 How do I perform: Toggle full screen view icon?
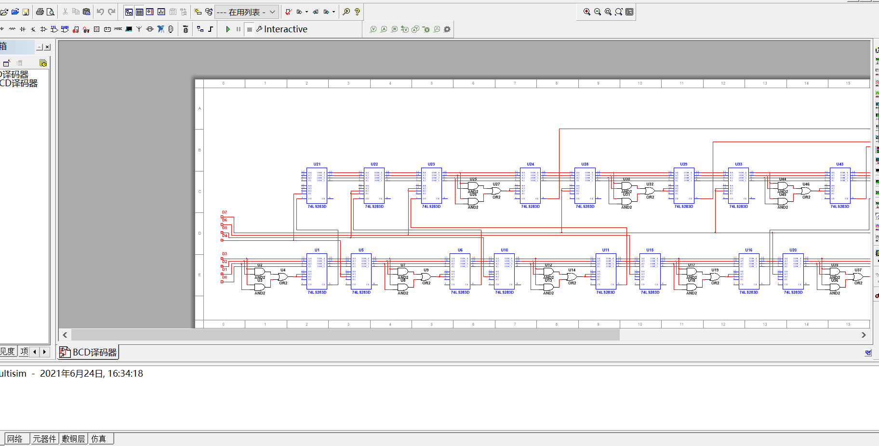coord(629,12)
